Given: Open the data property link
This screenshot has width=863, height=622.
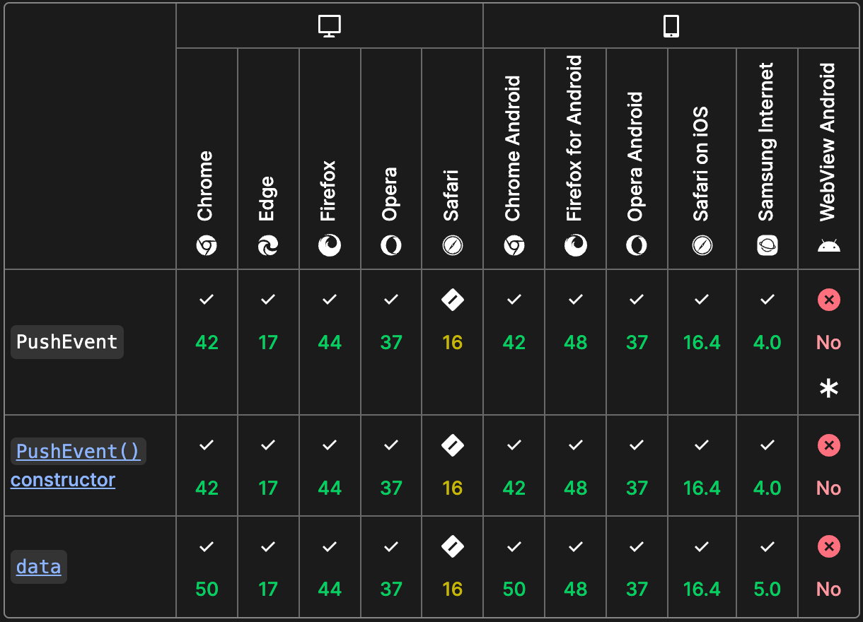Looking at the screenshot, I should [39, 567].
